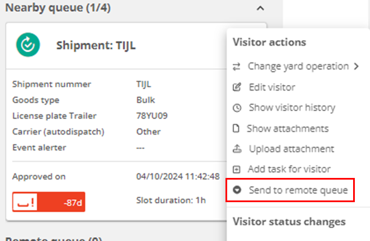Click the green shipment status icon

pyautogui.click(x=28, y=44)
